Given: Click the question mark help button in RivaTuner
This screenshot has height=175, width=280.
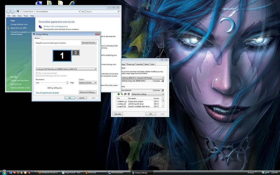Looking at the screenshot, I should [162, 60].
